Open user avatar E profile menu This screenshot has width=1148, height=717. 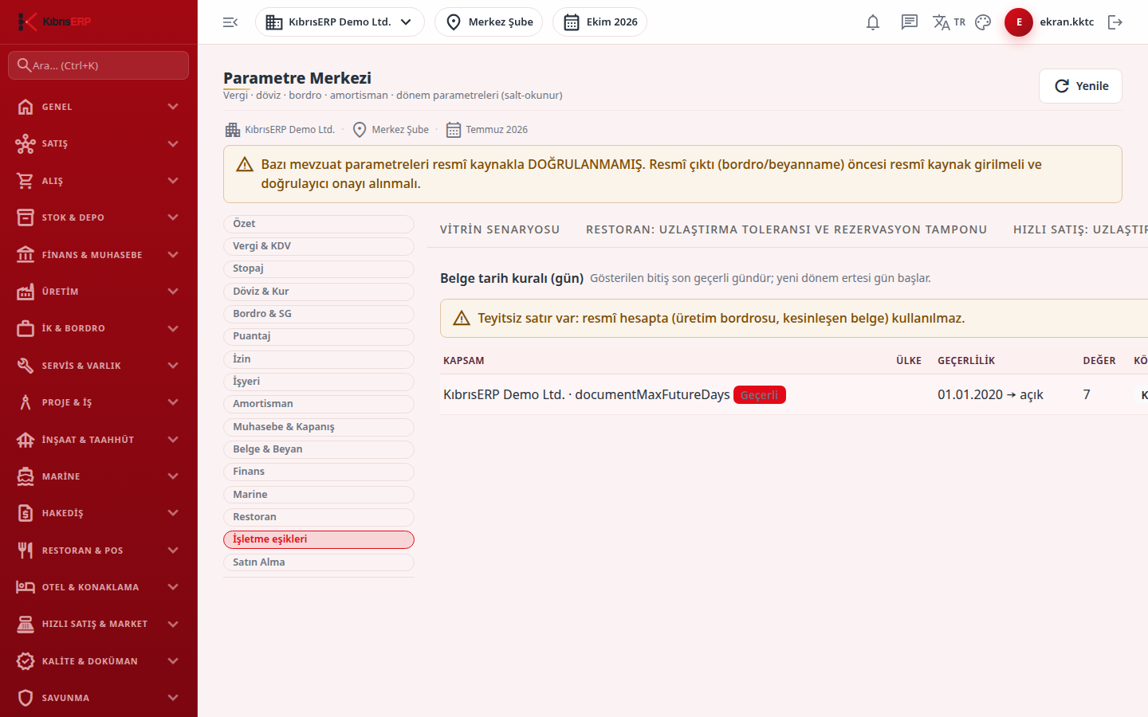coord(1019,22)
